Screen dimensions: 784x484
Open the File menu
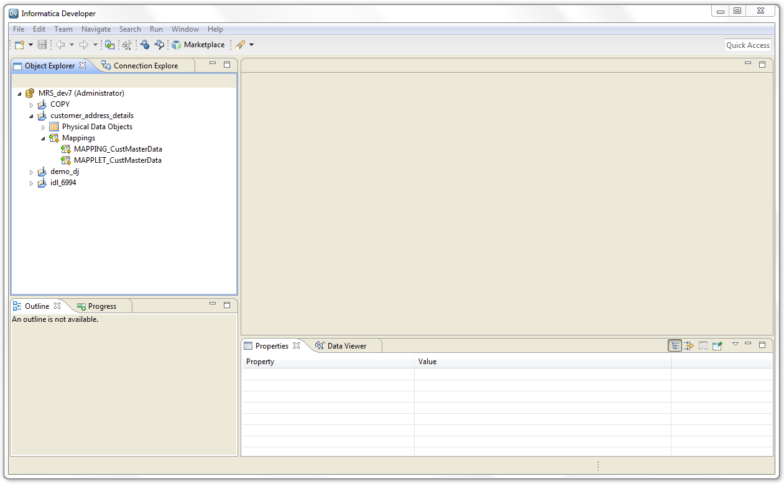(19, 29)
